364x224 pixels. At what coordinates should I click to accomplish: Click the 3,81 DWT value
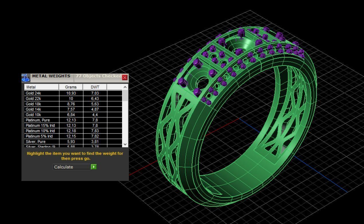click(95, 142)
